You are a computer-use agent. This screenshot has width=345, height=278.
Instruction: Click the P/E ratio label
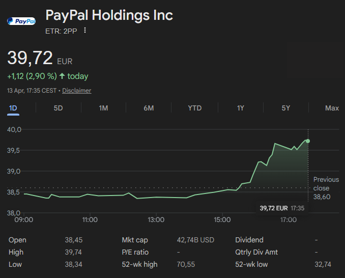click(x=135, y=252)
